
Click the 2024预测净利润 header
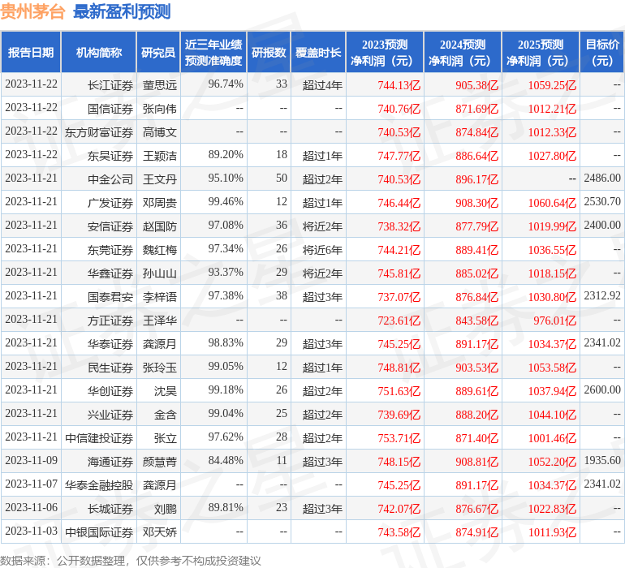(x=463, y=52)
